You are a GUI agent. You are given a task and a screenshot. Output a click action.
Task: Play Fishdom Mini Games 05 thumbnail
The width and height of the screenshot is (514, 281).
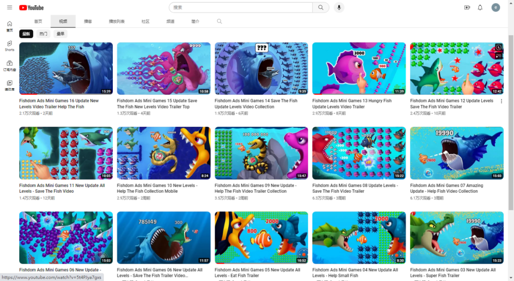coord(261,237)
